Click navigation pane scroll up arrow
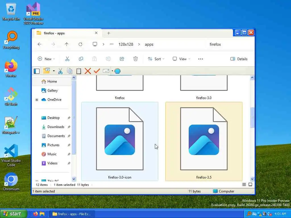Viewport: 291px width, 218px height. coord(74,78)
